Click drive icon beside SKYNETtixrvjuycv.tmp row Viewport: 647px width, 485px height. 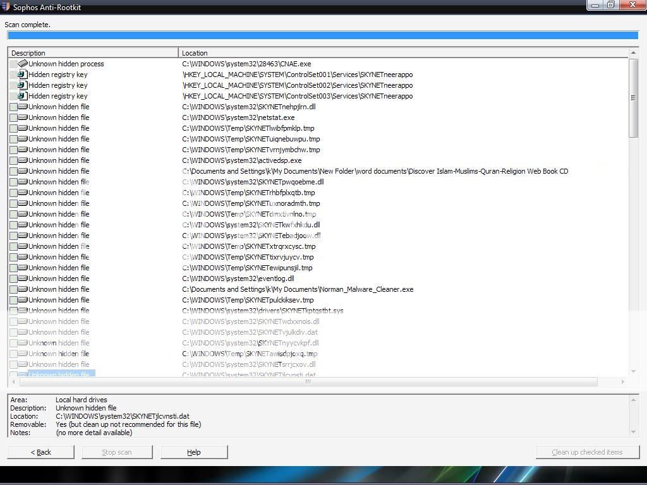[x=23, y=256]
